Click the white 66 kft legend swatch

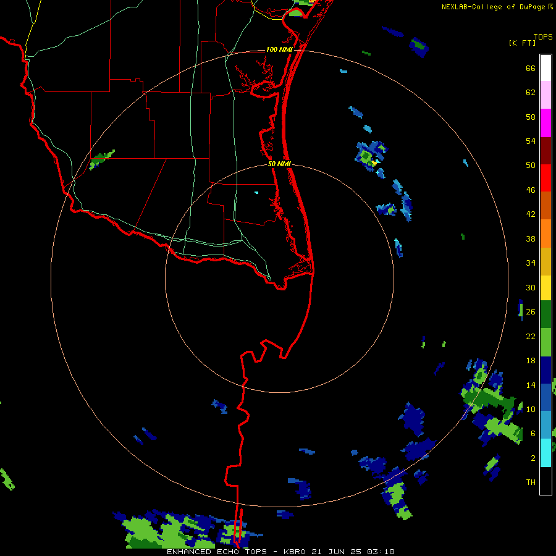coord(545,68)
